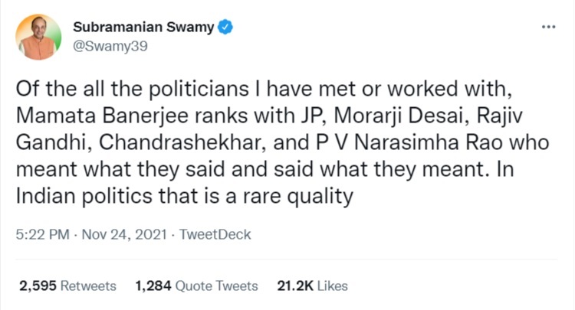Open the three-dot more options menu
This screenshot has height=310, width=575.
click(x=547, y=27)
